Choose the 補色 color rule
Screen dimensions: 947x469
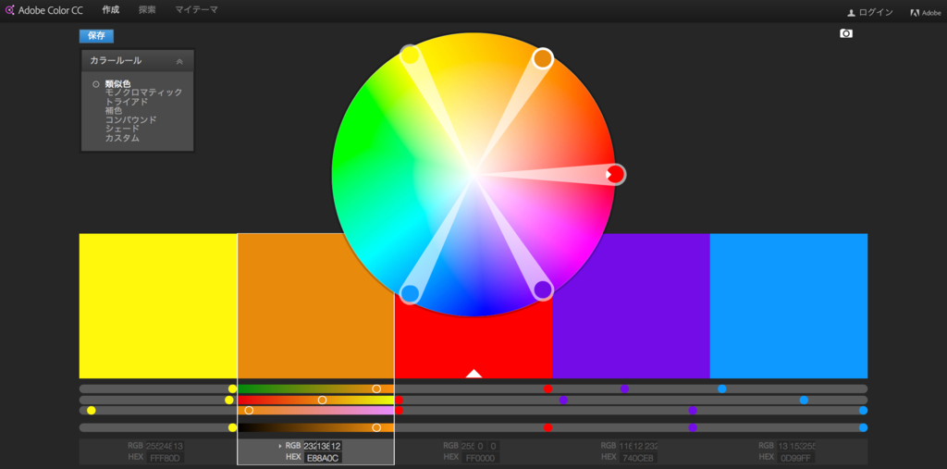tap(114, 111)
